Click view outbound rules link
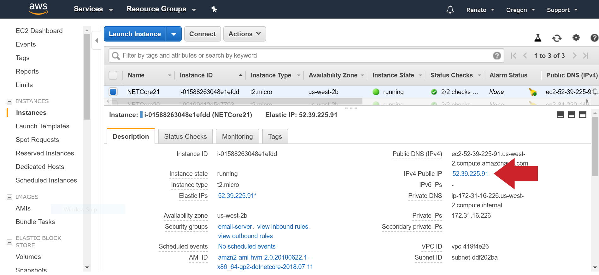This screenshot has width=599, height=275. pos(245,236)
